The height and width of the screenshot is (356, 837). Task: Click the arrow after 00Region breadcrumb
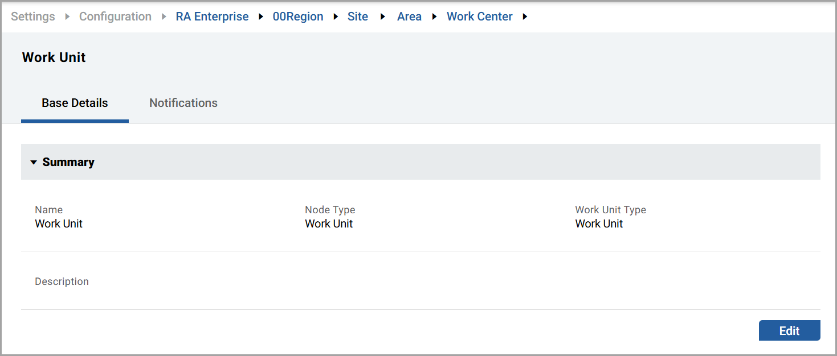coord(336,17)
